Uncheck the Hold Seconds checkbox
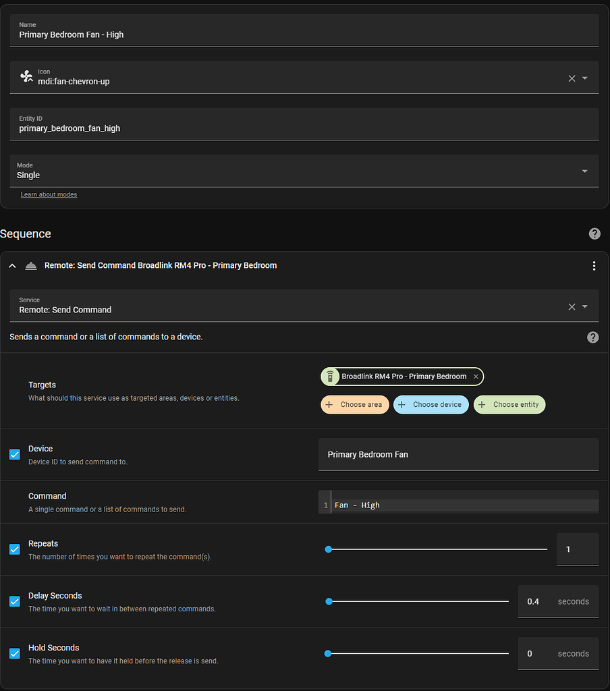The height and width of the screenshot is (691, 610). (15, 653)
